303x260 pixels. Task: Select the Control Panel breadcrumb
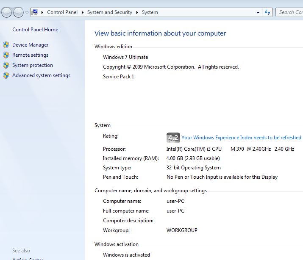62,12
